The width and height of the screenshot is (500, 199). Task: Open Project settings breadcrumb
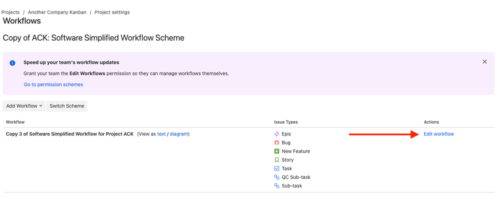click(112, 12)
